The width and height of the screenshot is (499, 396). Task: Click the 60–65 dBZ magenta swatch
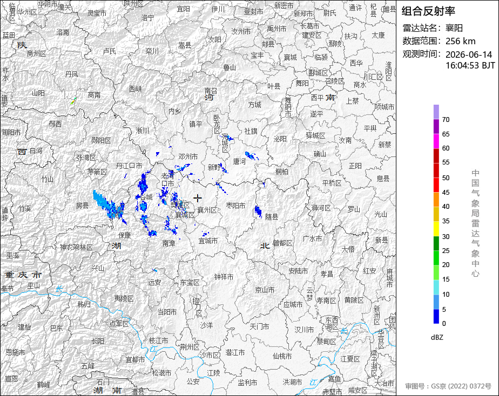(436, 141)
